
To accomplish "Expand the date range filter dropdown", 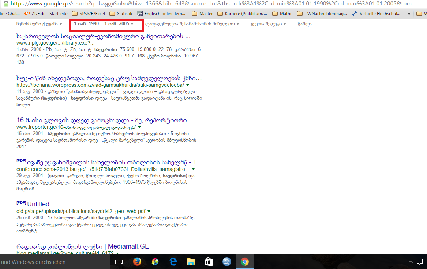I will click(104, 24).
